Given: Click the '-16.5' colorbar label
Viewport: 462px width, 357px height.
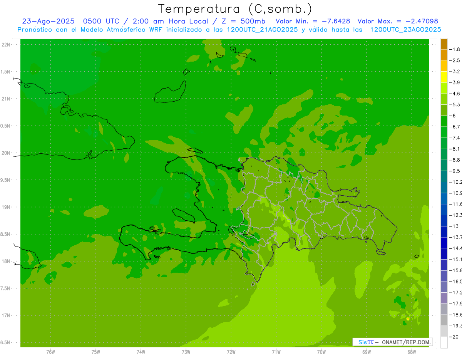Looking at the screenshot, I should [x=456, y=282].
